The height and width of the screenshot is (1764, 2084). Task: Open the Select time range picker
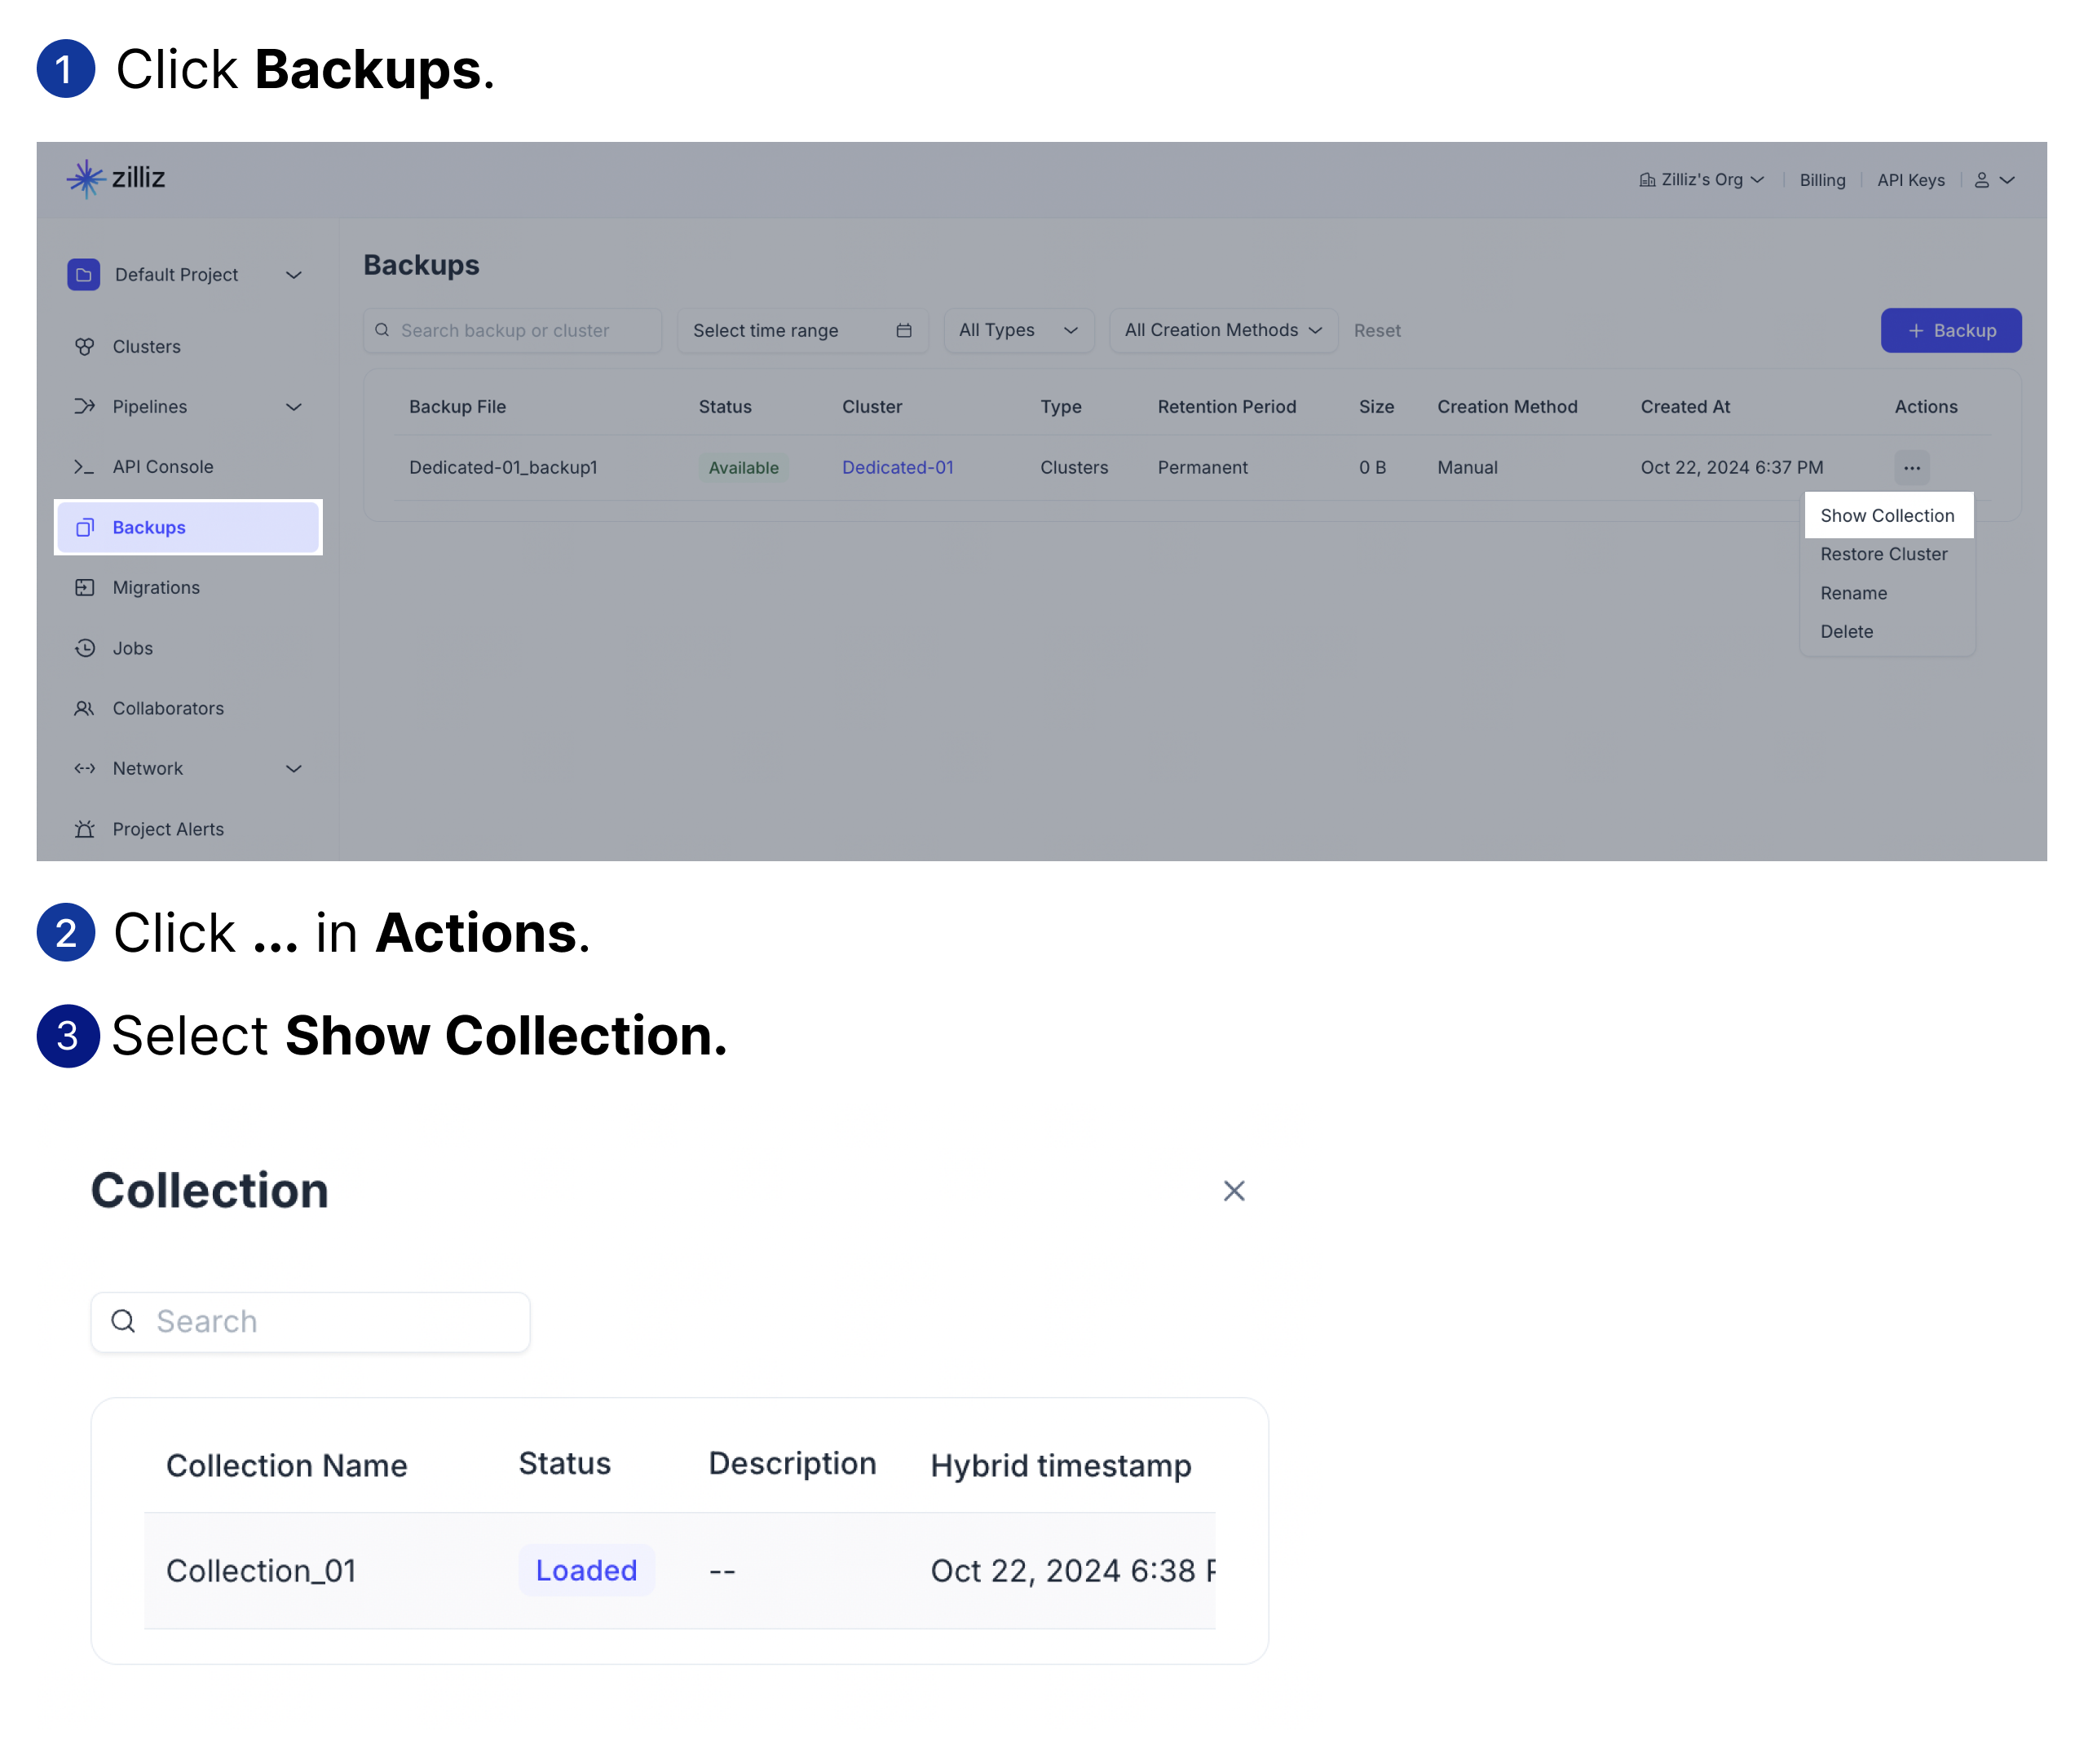802,331
